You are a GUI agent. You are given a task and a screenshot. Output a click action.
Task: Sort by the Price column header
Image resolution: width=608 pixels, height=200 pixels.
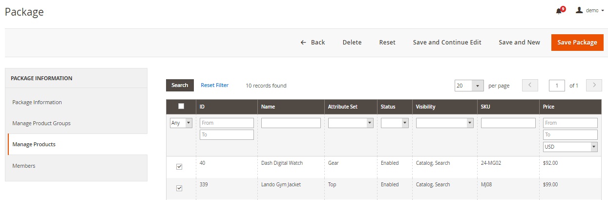[548, 107]
